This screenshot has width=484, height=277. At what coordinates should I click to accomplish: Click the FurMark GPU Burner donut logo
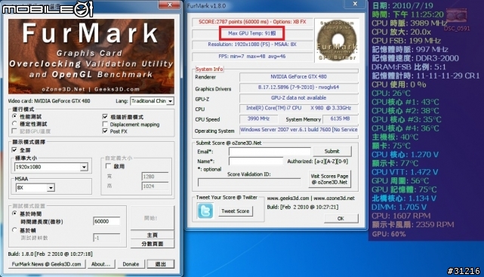337,41
